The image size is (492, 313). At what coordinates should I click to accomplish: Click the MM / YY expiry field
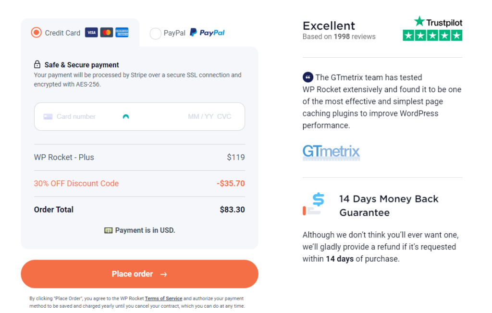pyautogui.click(x=200, y=116)
